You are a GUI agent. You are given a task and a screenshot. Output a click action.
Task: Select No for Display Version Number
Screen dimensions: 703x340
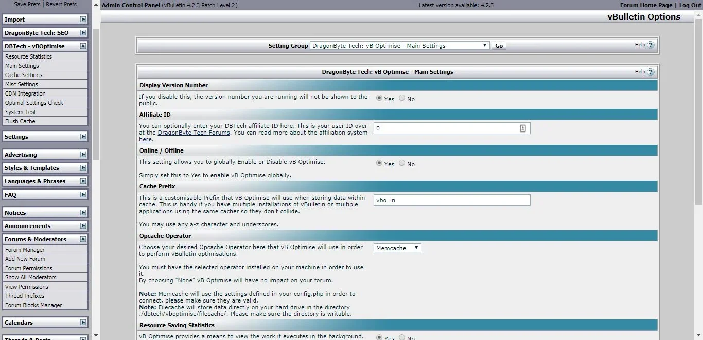pyautogui.click(x=402, y=98)
